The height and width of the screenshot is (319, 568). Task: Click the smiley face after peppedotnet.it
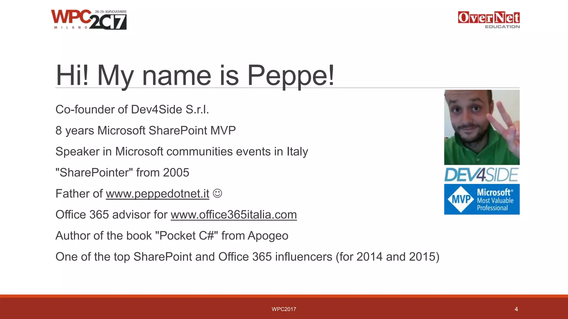(217, 193)
